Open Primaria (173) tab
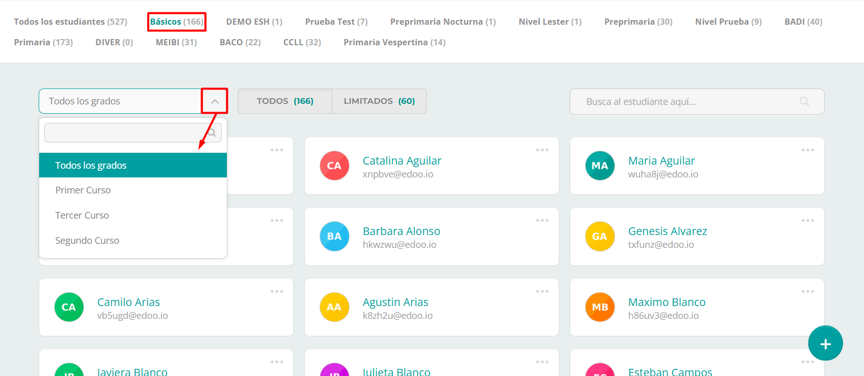Image resolution: width=864 pixels, height=376 pixels. 43,42
